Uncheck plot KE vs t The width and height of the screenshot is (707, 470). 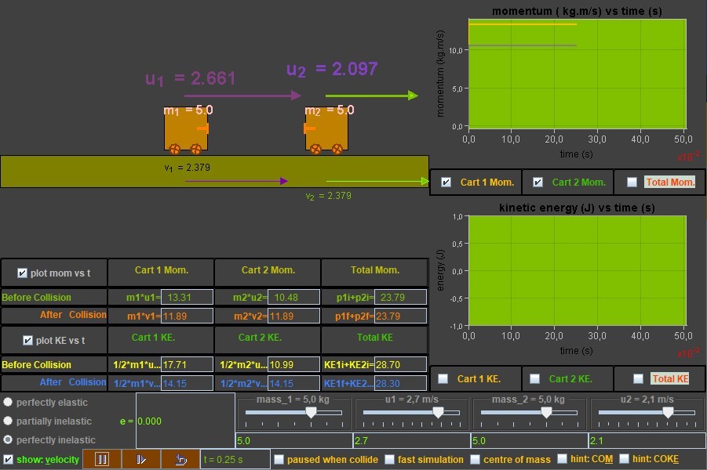(28, 341)
